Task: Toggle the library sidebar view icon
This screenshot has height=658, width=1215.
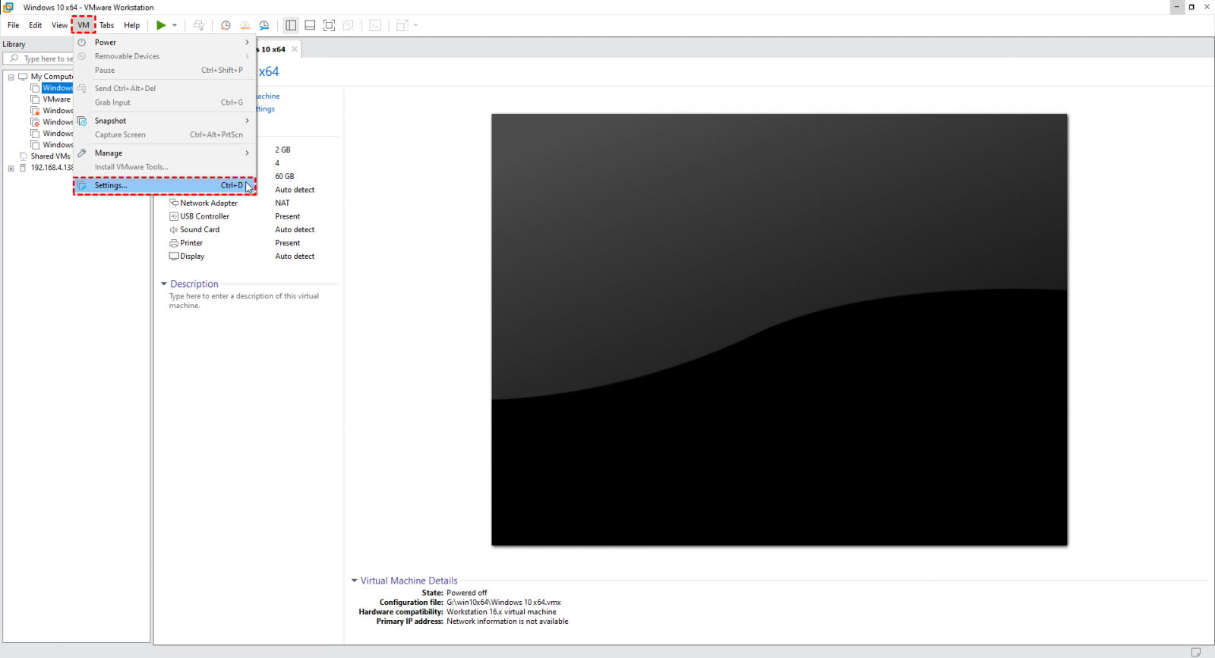Action: [x=291, y=25]
